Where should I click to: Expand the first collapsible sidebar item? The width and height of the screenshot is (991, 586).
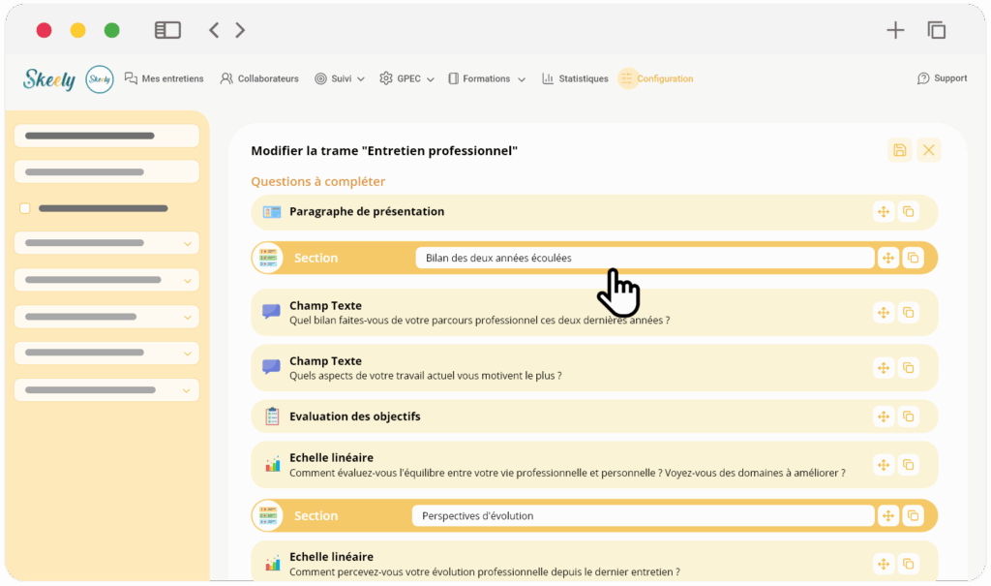[106, 243]
